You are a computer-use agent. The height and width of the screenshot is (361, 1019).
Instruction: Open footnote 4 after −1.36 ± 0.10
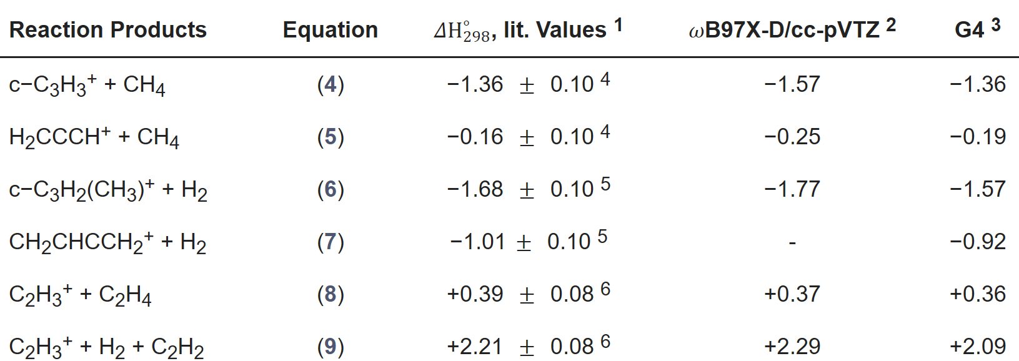pyautogui.click(x=605, y=79)
